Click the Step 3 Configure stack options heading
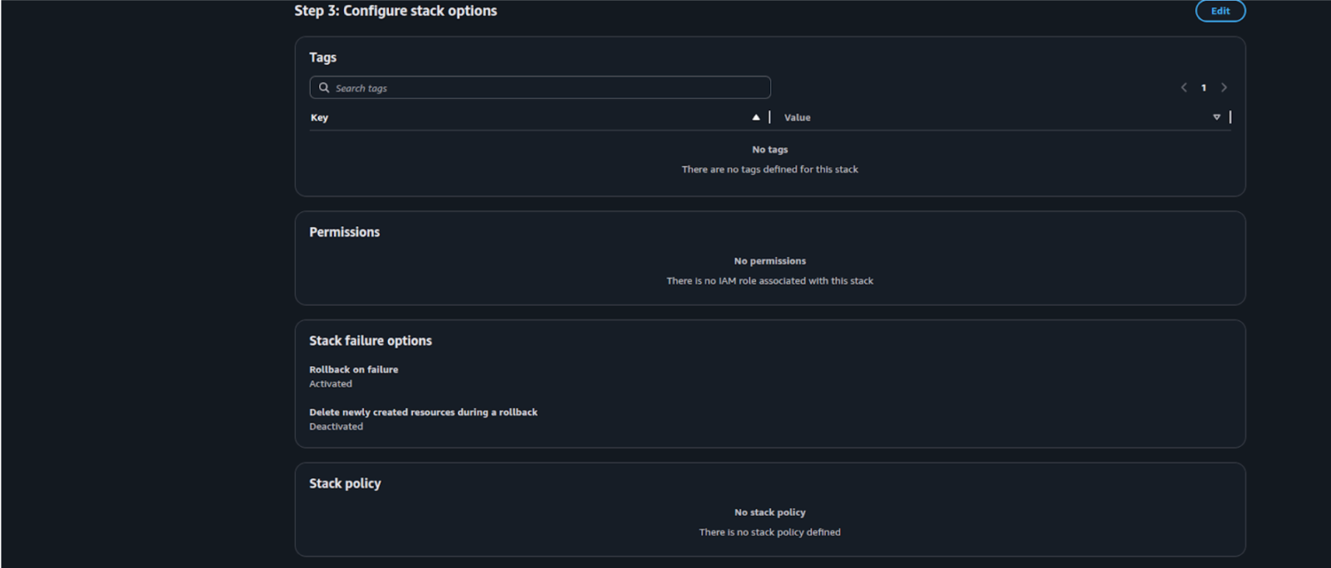 click(395, 11)
